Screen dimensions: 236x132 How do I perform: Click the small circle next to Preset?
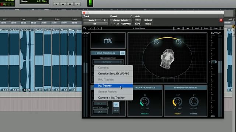click(131, 16)
